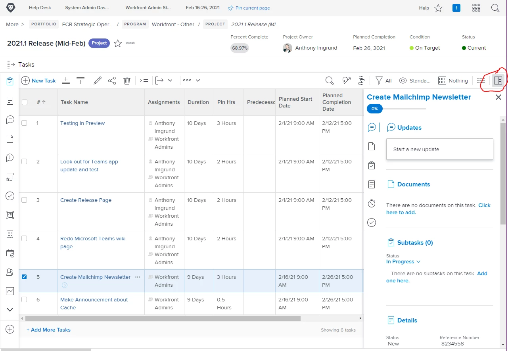
Task: Search tasks with list magnifier icon
Action: pyautogui.click(x=330, y=81)
